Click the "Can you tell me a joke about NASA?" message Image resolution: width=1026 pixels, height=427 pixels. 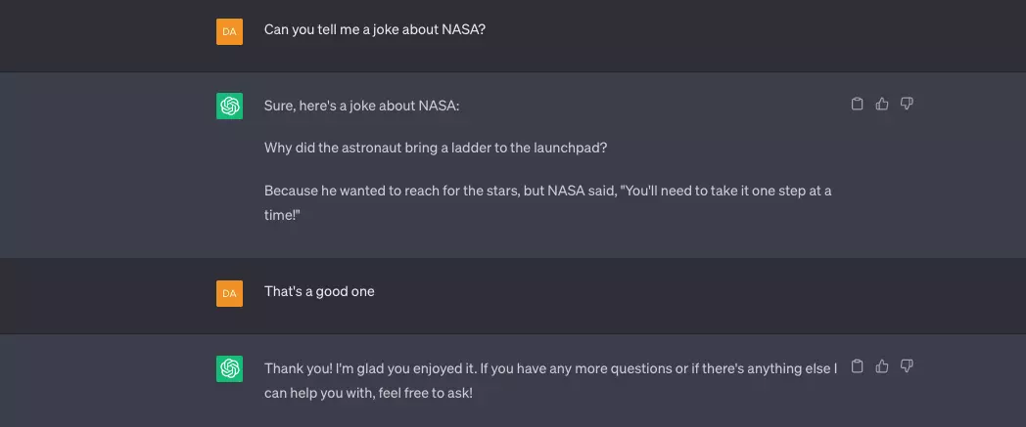pyautogui.click(x=375, y=29)
